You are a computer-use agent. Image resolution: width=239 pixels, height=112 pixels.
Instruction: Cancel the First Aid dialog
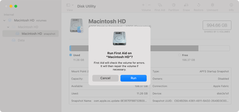point(105,78)
